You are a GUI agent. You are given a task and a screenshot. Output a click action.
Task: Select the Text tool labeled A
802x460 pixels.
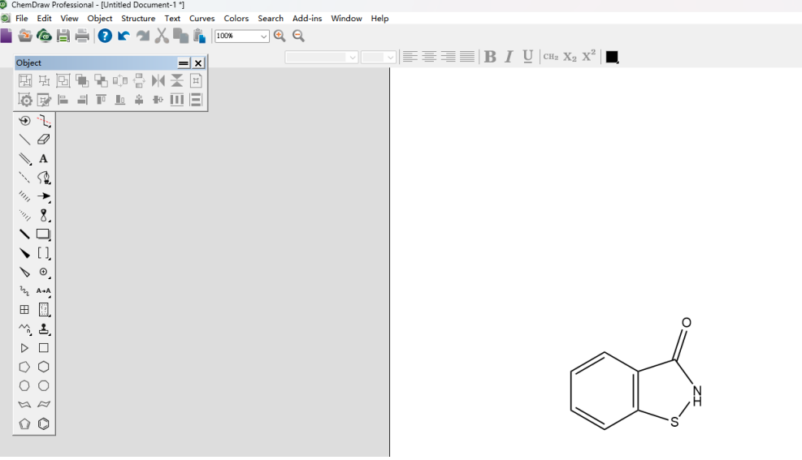click(44, 159)
